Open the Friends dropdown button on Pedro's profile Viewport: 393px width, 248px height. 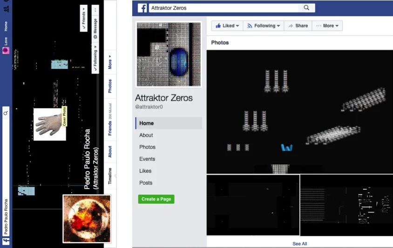point(84,18)
